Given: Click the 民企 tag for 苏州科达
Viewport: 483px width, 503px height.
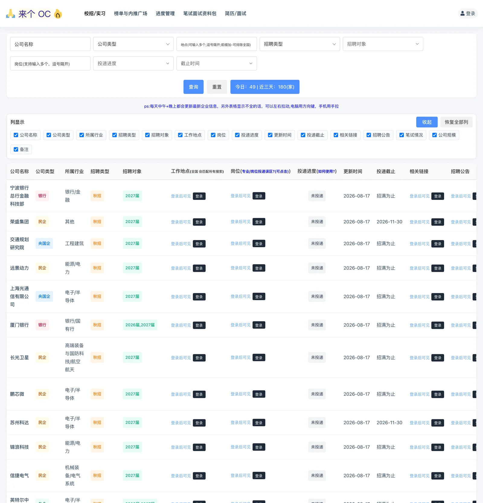Looking at the screenshot, I should [42, 423].
